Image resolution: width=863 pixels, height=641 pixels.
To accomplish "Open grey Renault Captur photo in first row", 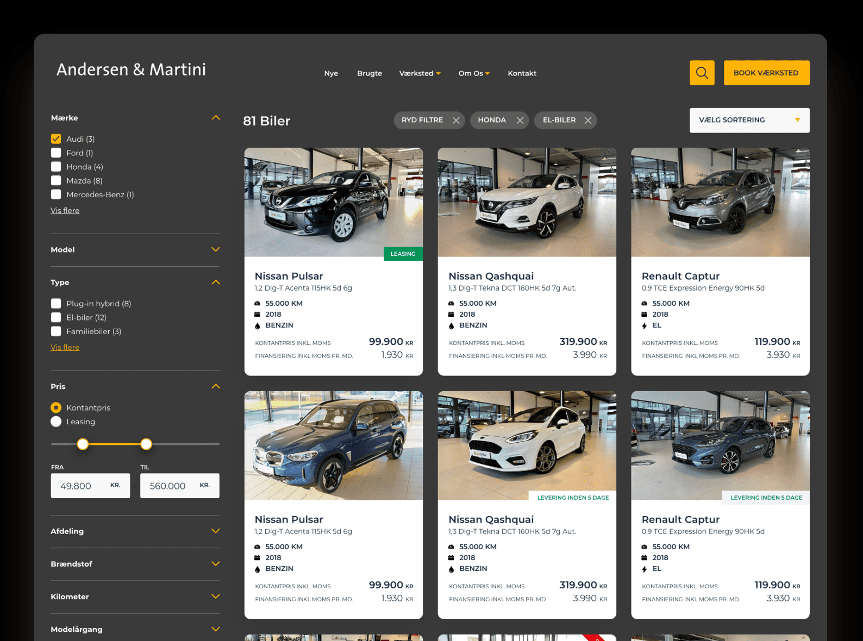I will [x=720, y=202].
